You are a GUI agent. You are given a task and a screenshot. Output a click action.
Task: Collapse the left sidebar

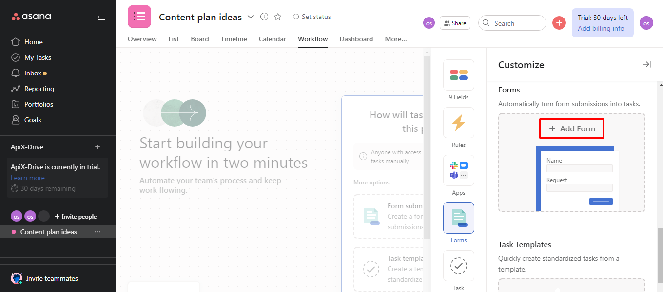coord(101,16)
